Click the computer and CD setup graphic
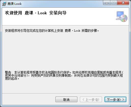131x107 pixels. tap(122, 17)
